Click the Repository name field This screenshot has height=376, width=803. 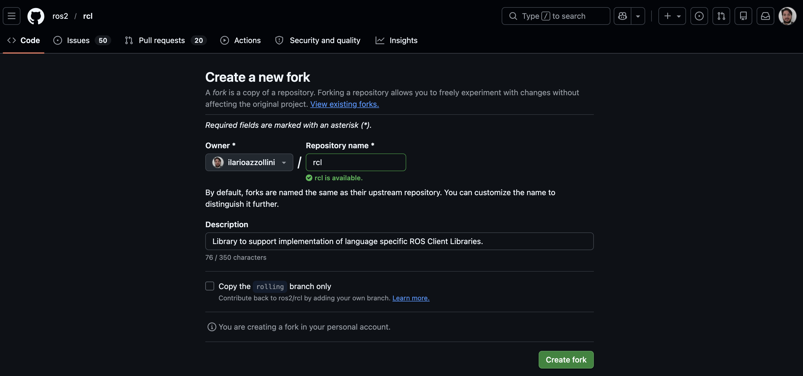pos(356,162)
